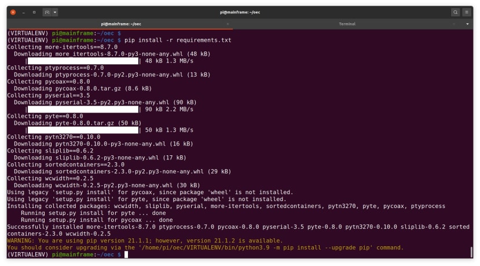This screenshot has height=266, width=480.
Task: Expand the new tab options dropdown arrow
Action: 55,12
